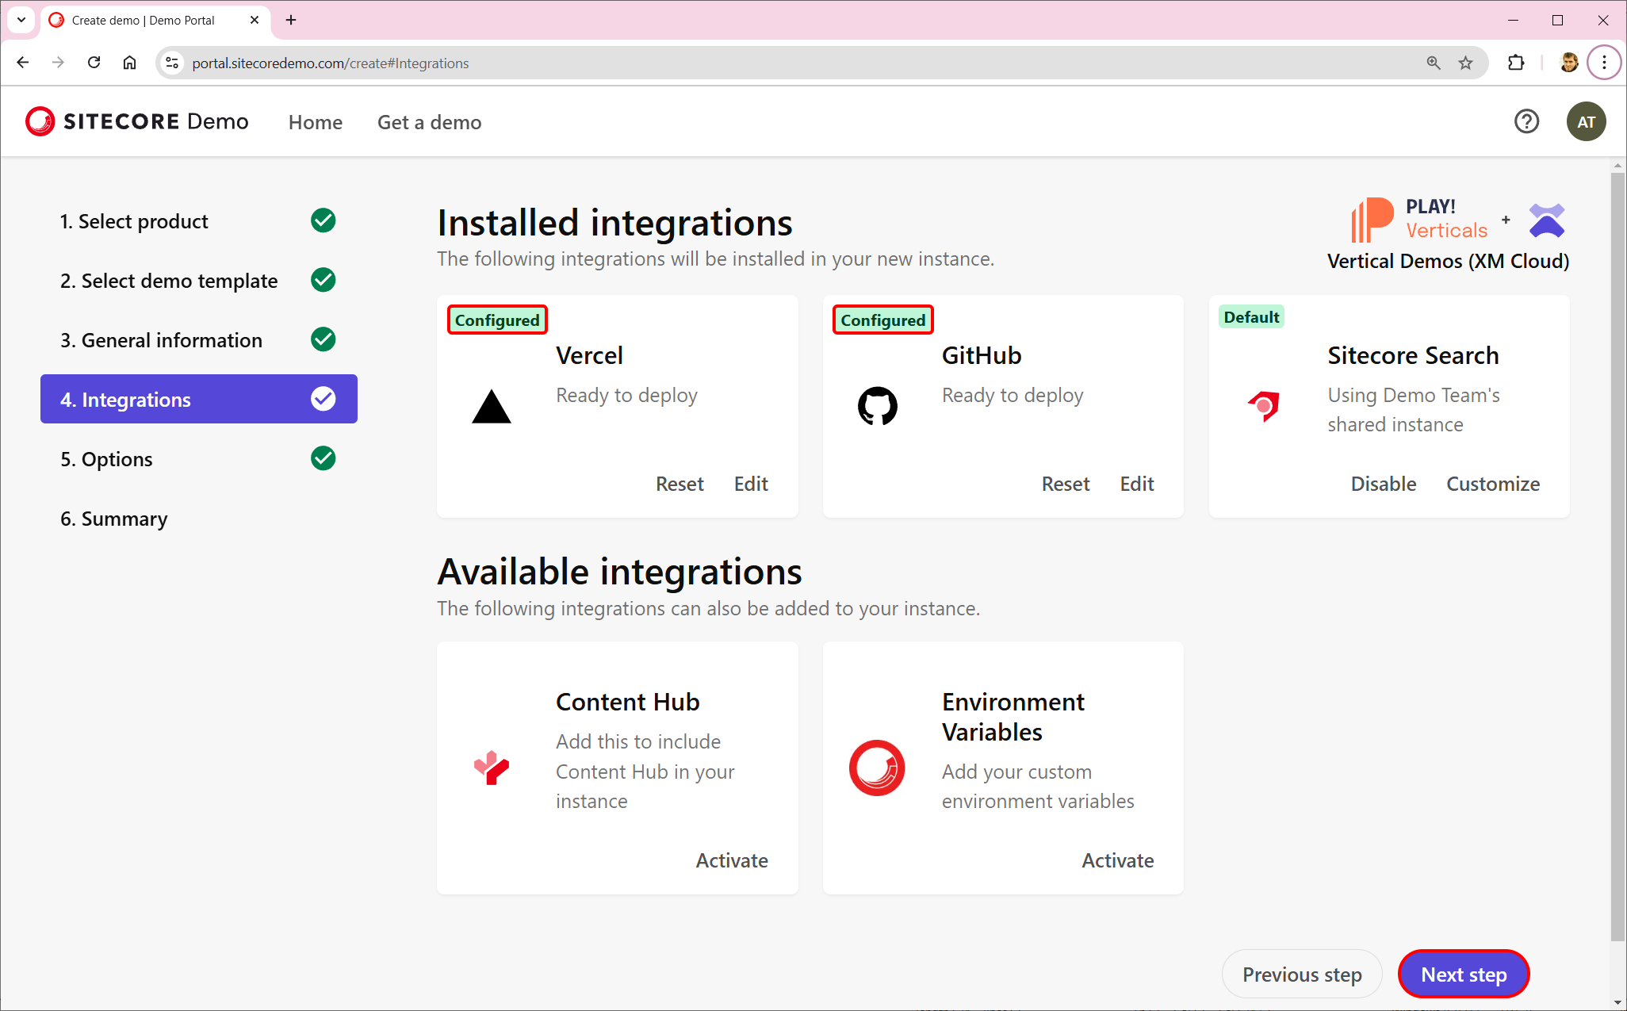1627x1011 pixels.
Task: Disable the Sitecore Search integration
Action: coord(1383,484)
